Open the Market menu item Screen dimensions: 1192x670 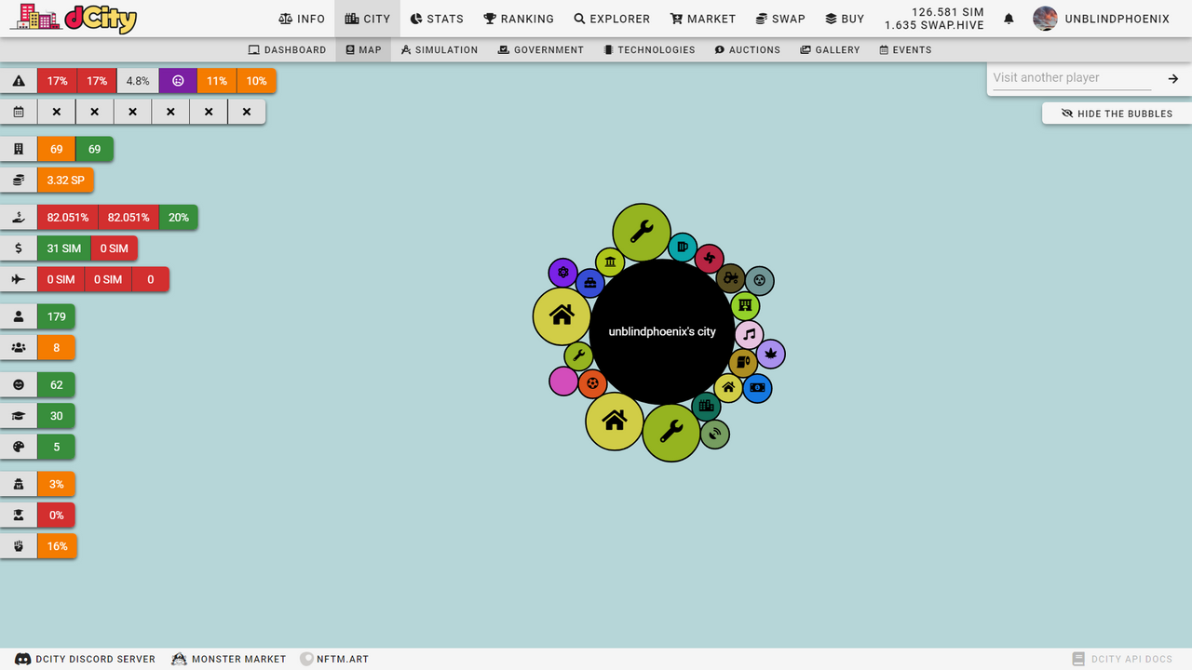click(x=703, y=19)
